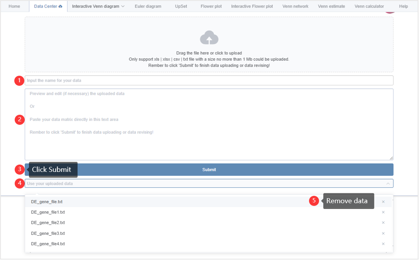Open the Venn calculator tab
Image resolution: width=419 pixels, height=260 pixels.
pyautogui.click(x=369, y=6)
